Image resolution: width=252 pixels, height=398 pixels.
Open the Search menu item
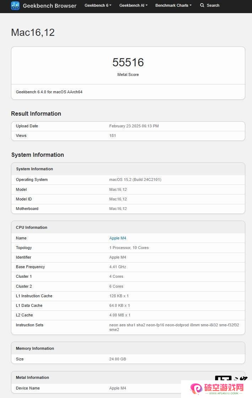209,5
